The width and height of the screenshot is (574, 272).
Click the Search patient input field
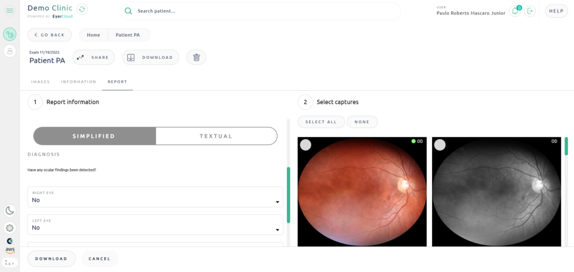(260, 11)
